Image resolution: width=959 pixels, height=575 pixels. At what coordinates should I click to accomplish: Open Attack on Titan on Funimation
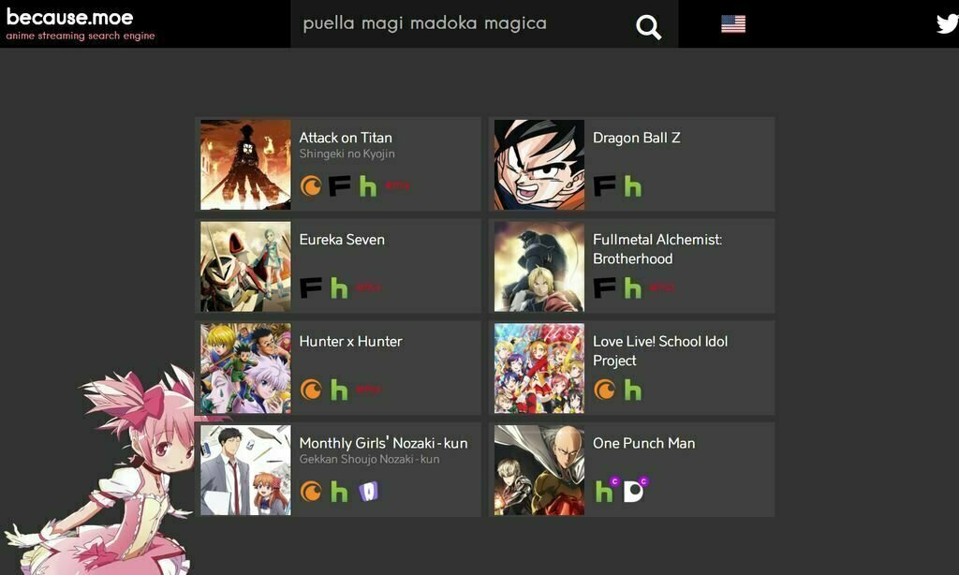coord(339,185)
